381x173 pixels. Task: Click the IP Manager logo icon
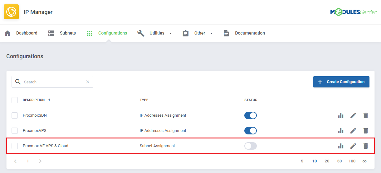point(11,12)
